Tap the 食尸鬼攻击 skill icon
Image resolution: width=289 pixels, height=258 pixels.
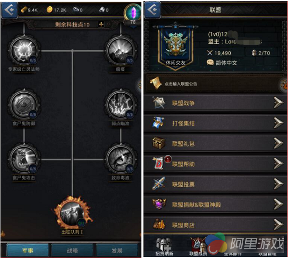pyautogui.click(x=24, y=159)
